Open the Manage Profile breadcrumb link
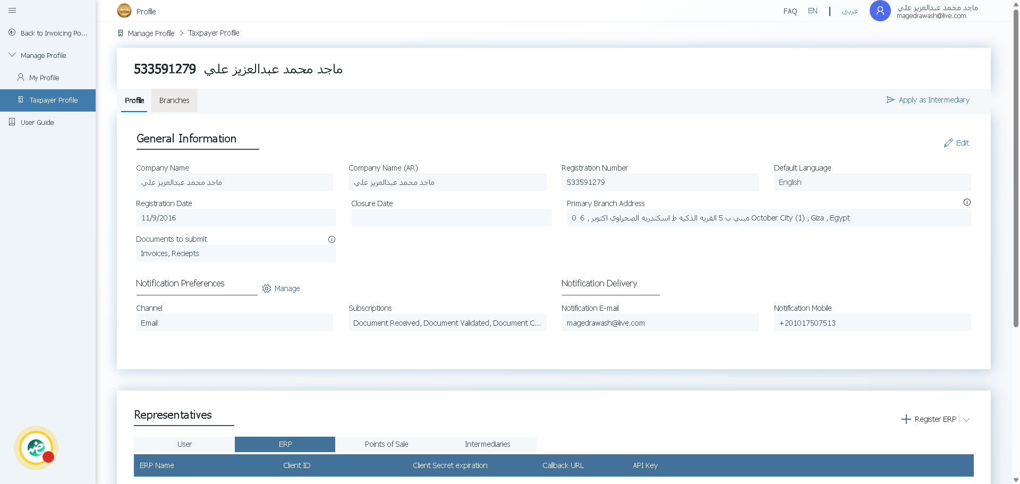Viewport: 1020px width, 484px height. 151,33
